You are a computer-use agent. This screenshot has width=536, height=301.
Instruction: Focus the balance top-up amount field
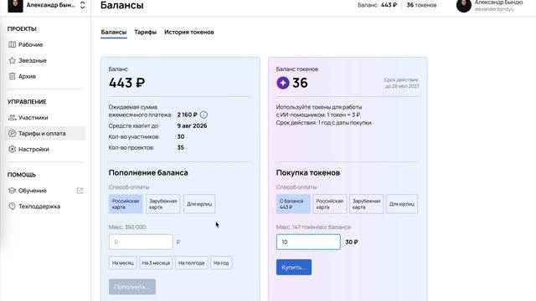[x=141, y=242]
